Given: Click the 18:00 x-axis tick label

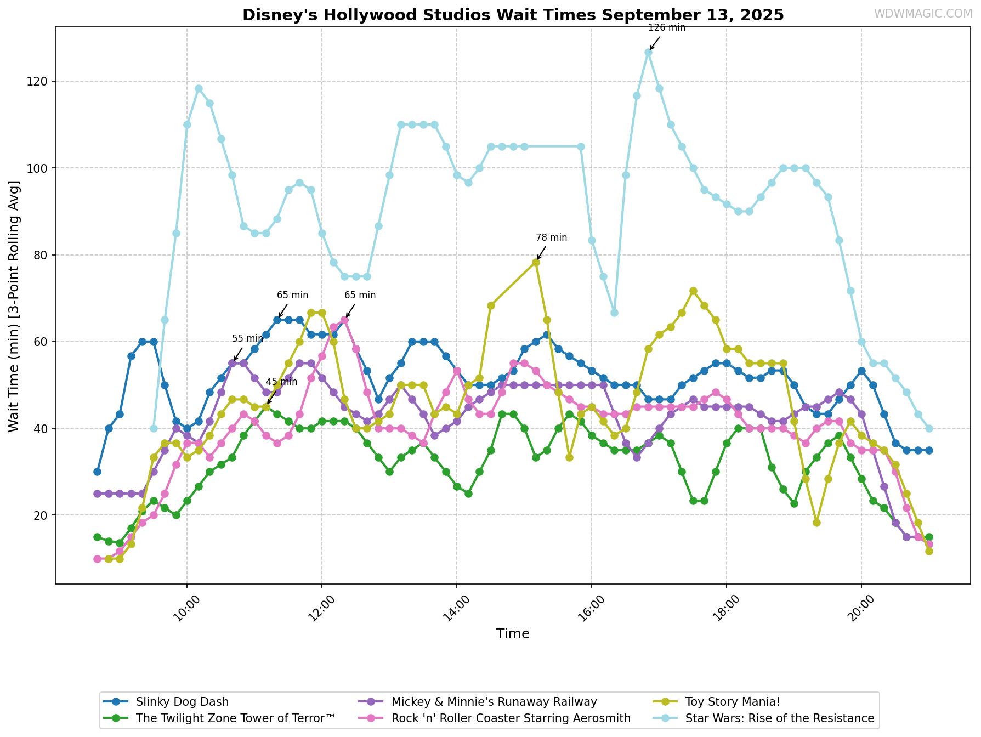Looking at the screenshot, I should tap(725, 608).
